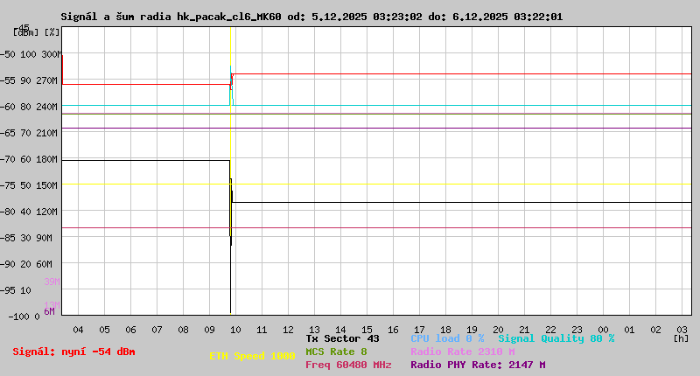Click the red "Signál: nyní -54 dBm" legend text

click(x=73, y=352)
